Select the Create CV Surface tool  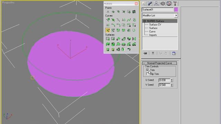(108, 39)
